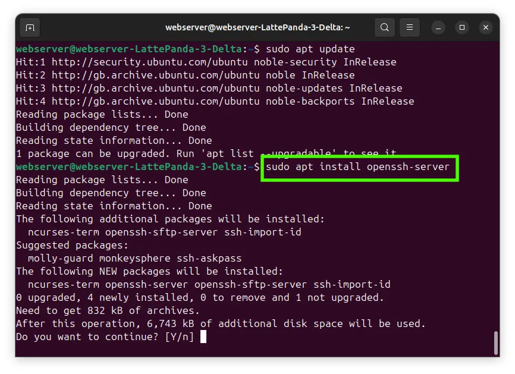Click the 'Need to get 832 kB' line

[108, 310]
